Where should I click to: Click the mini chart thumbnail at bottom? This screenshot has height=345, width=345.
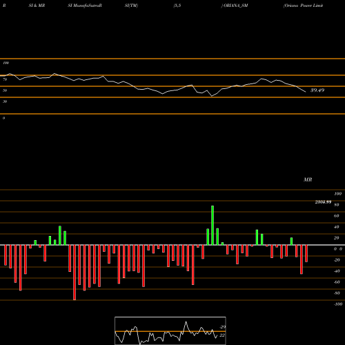pyautogui.click(x=170, y=331)
